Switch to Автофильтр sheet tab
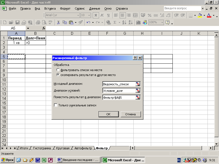 [83, 148]
